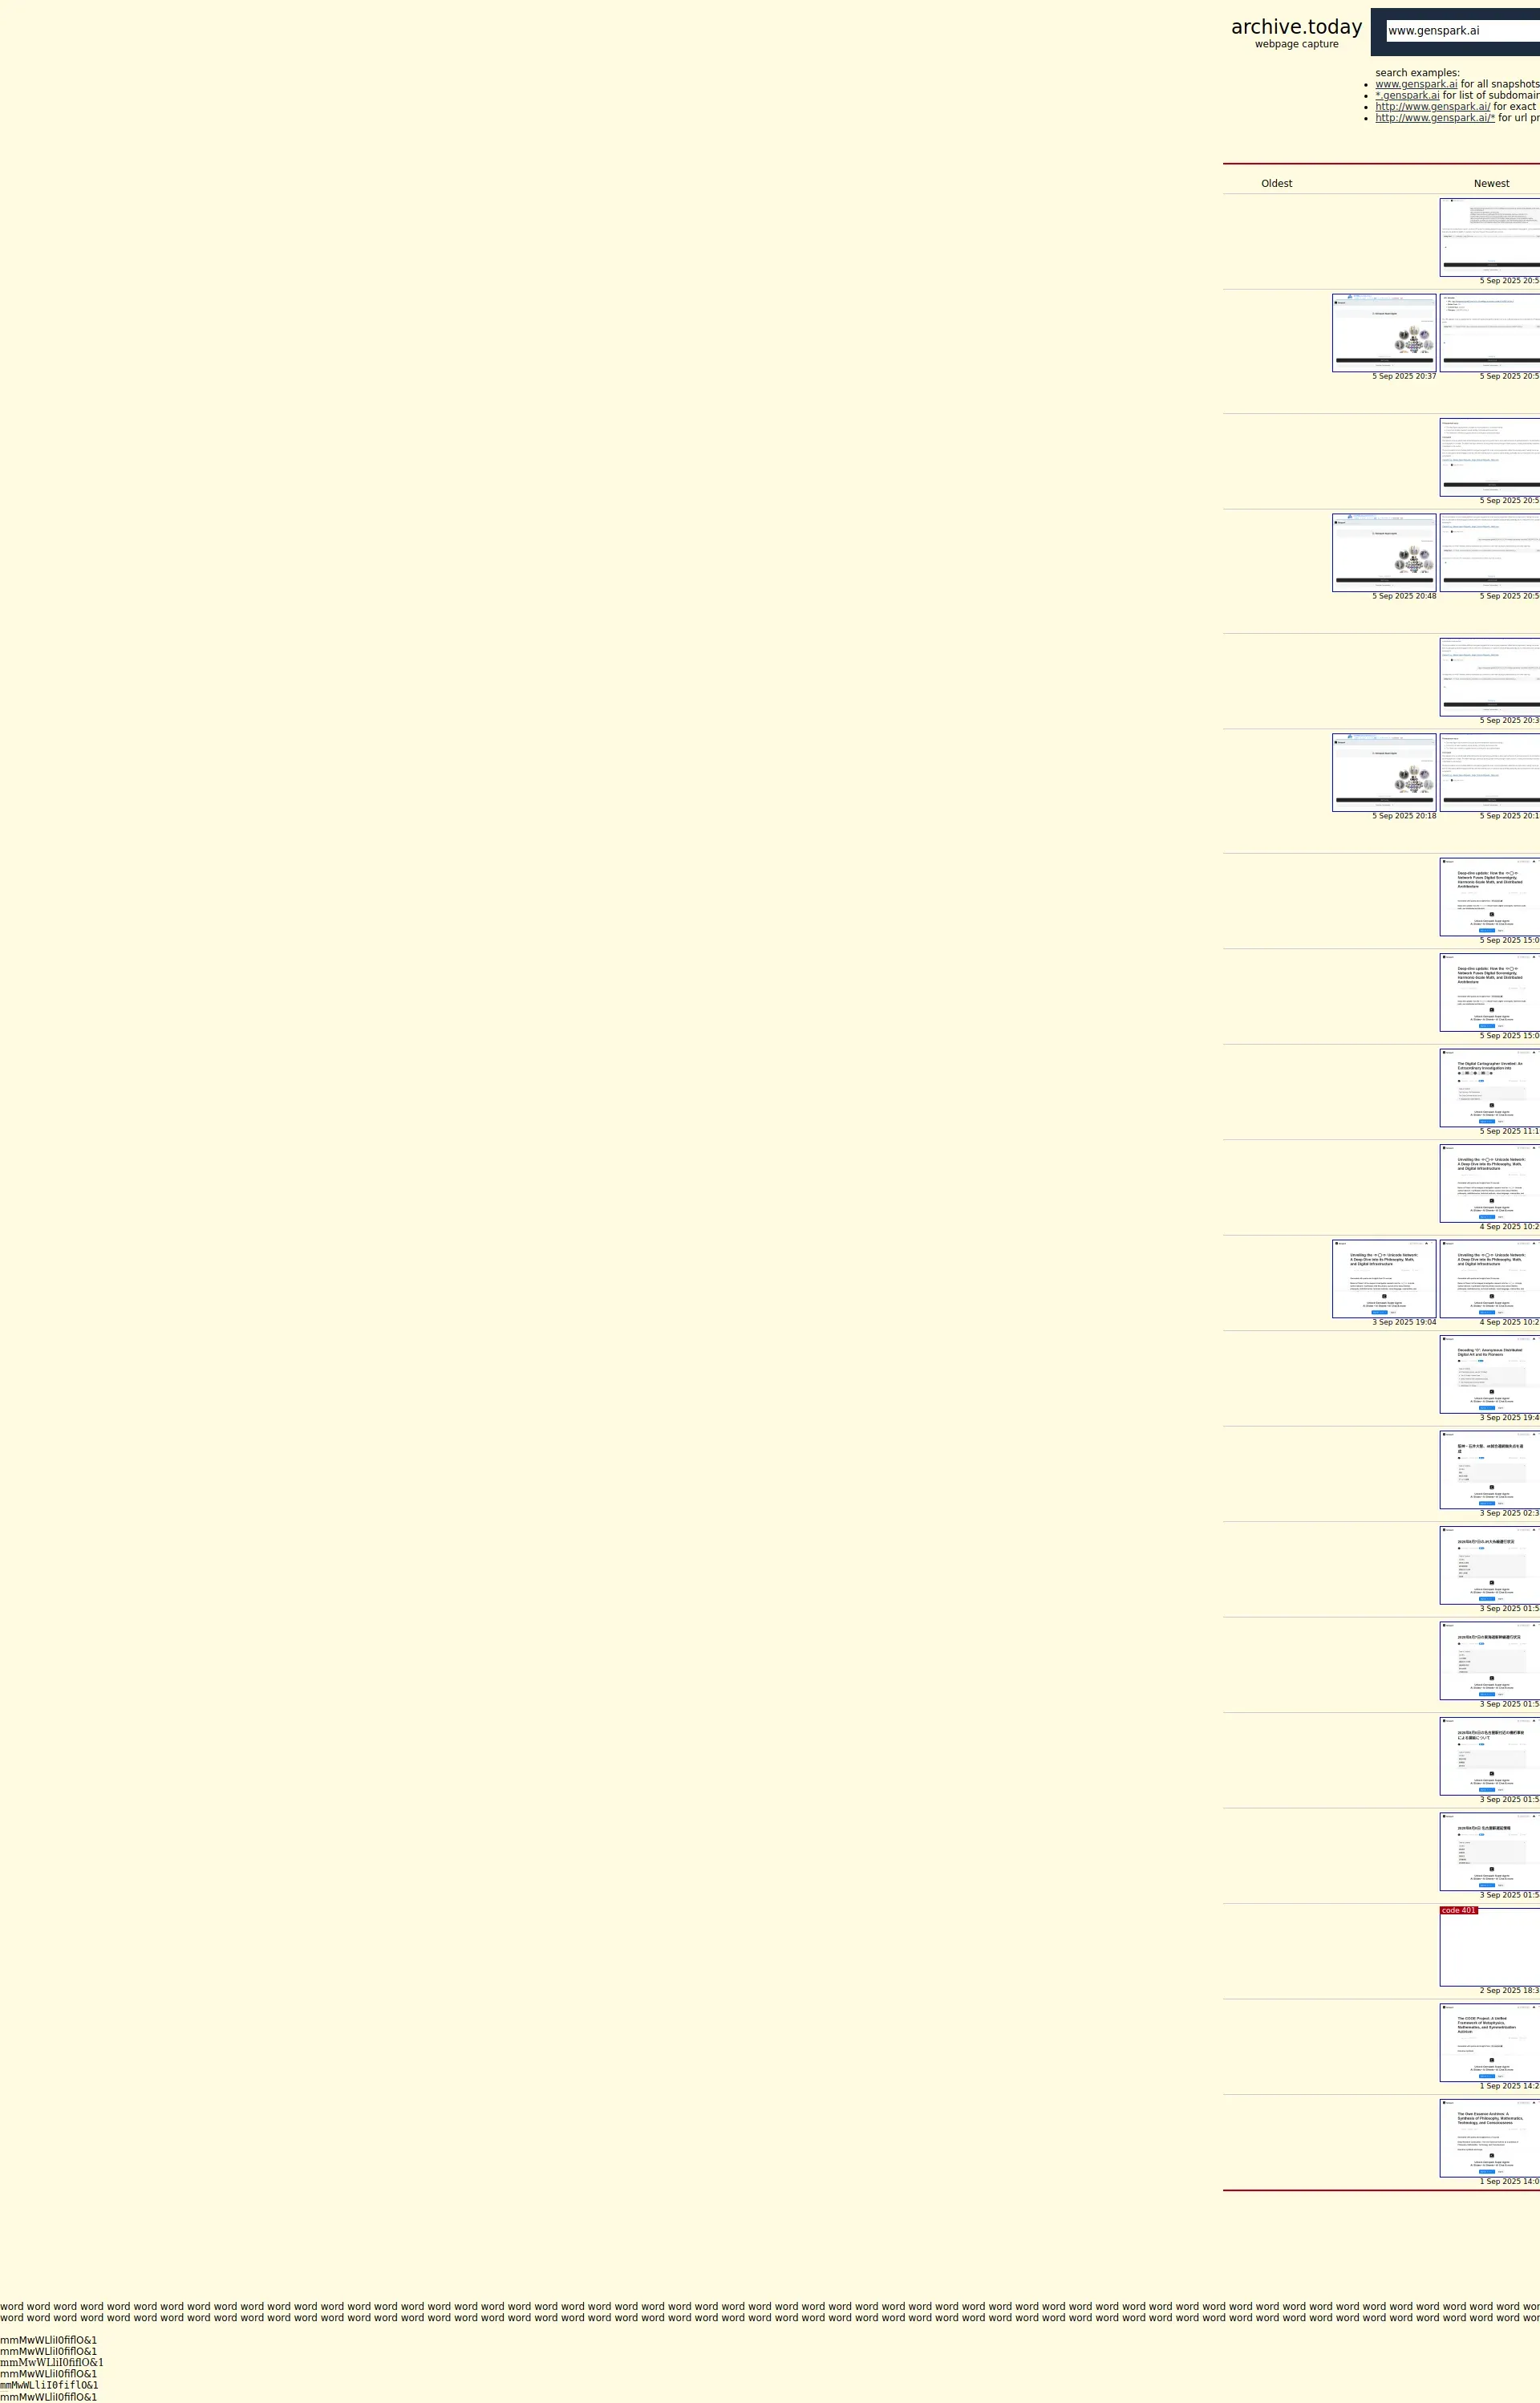
Task: Click http://www.genspark.ai/* url prefix example
Action: (1434, 118)
